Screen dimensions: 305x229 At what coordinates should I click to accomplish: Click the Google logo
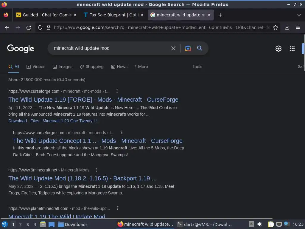[x=21, y=49]
